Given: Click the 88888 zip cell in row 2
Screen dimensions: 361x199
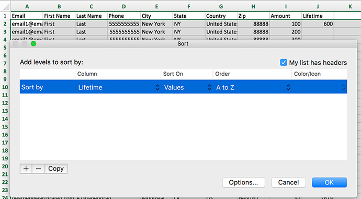Looking at the screenshot, I should [253, 24].
